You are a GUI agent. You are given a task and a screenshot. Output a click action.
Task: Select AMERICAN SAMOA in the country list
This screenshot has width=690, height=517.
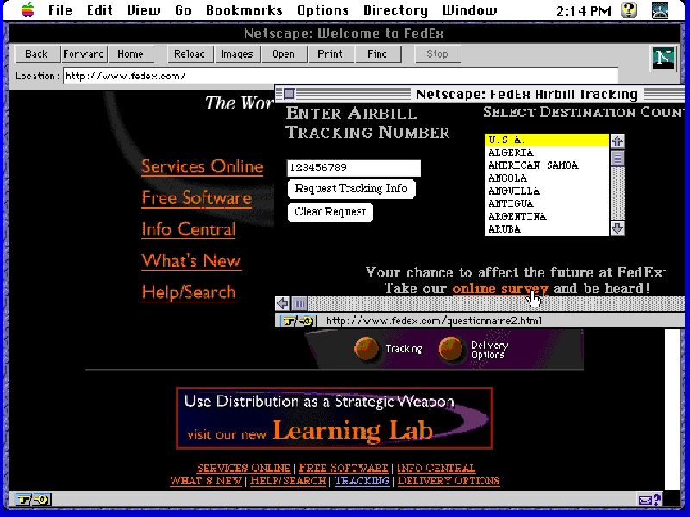pos(547,165)
